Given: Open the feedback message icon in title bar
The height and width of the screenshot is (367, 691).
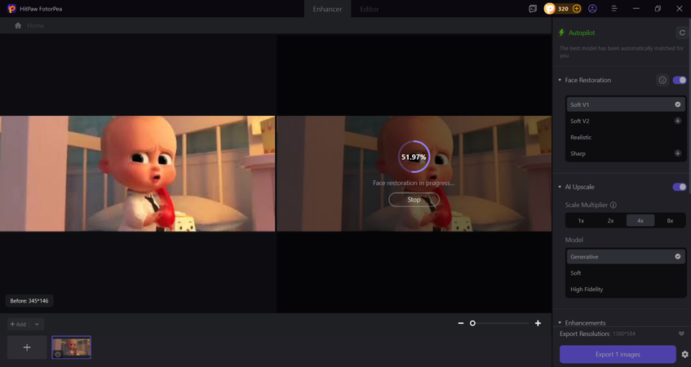Looking at the screenshot, I should click(533, 9).
